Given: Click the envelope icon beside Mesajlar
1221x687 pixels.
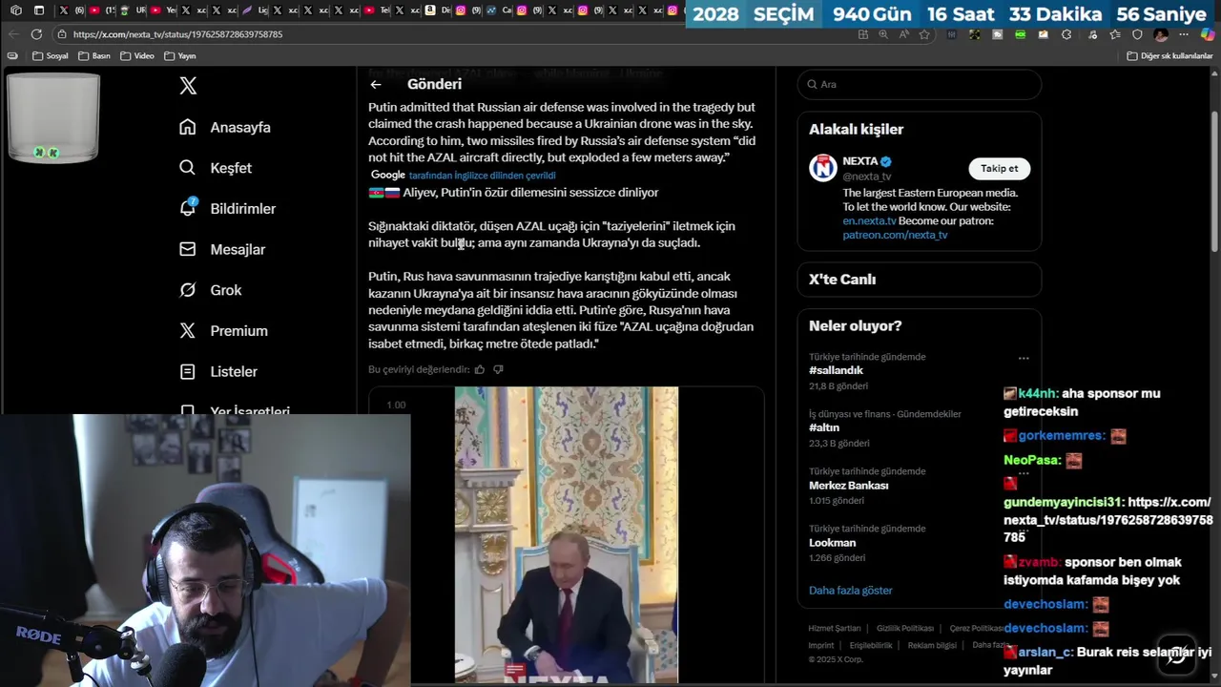Looking at the screenshot, I should click(x=188, y=249).
